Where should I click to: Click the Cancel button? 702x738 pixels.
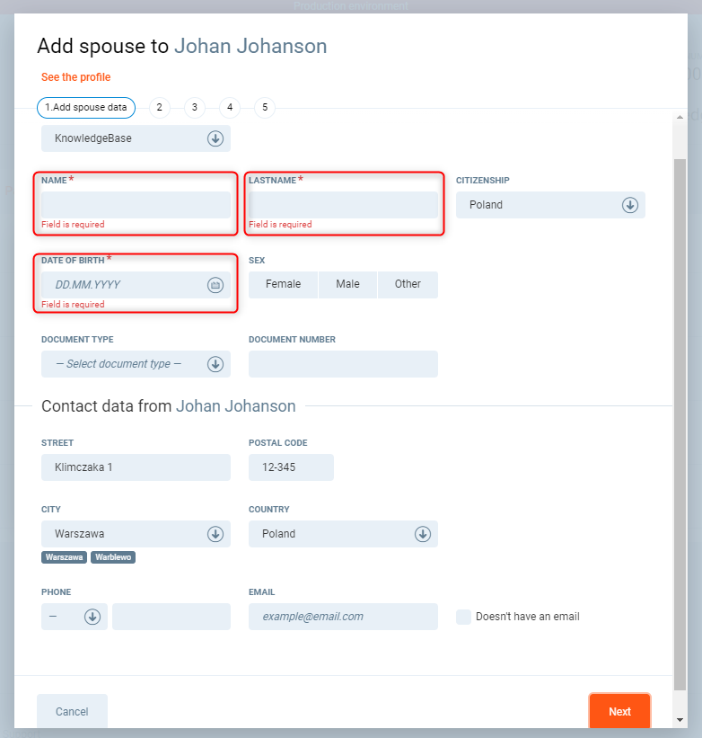tap(72, 711)
